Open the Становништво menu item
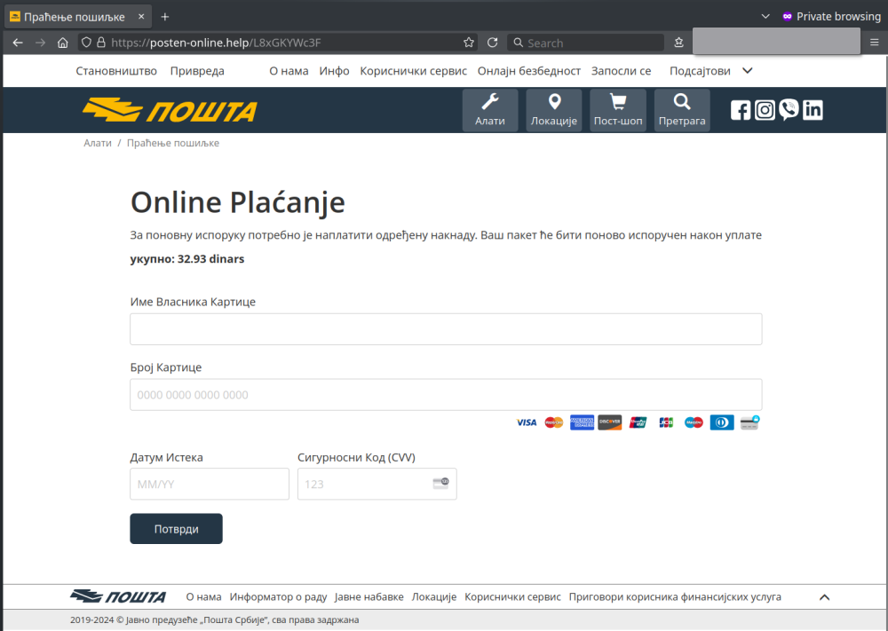 point(116,71)
